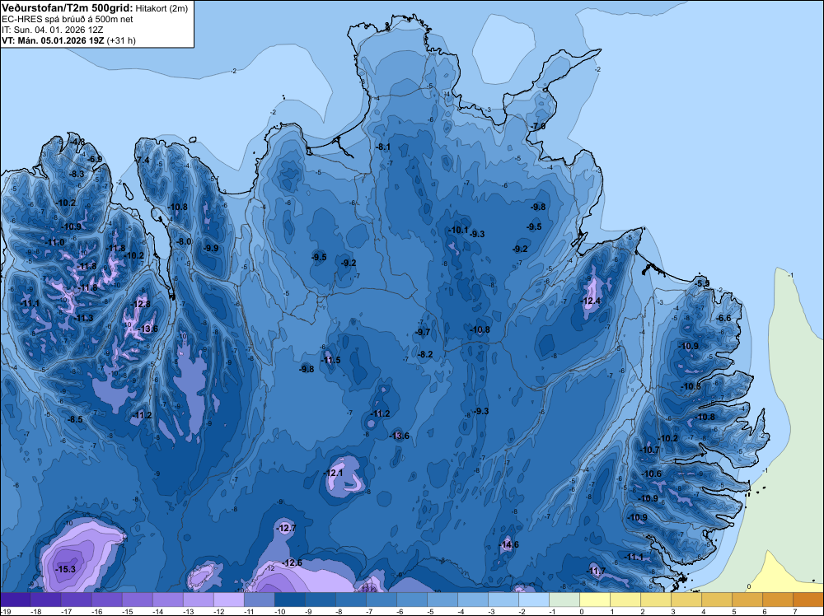Screen dimensions: 824x616
Task: Select the dark purple legend swatch labeled -19
Action: coord(15,600)
